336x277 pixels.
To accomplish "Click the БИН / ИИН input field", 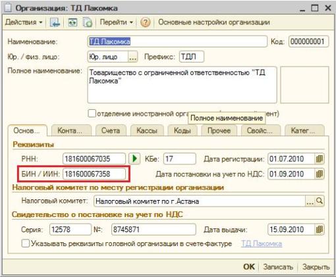I will pyautogui.click(x=94, y=174).
